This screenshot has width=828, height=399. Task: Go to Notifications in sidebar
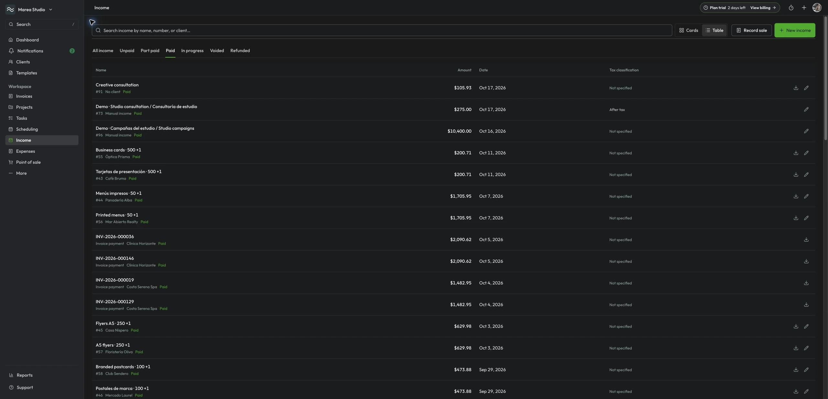coord(42,51)
